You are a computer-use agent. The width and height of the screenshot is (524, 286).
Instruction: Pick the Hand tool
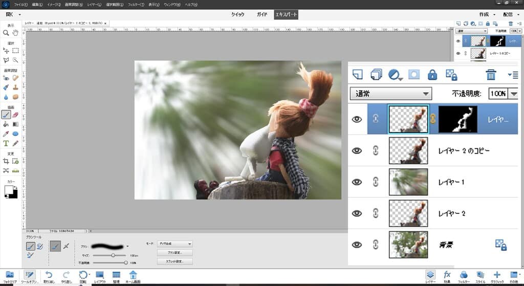point(15,32)
